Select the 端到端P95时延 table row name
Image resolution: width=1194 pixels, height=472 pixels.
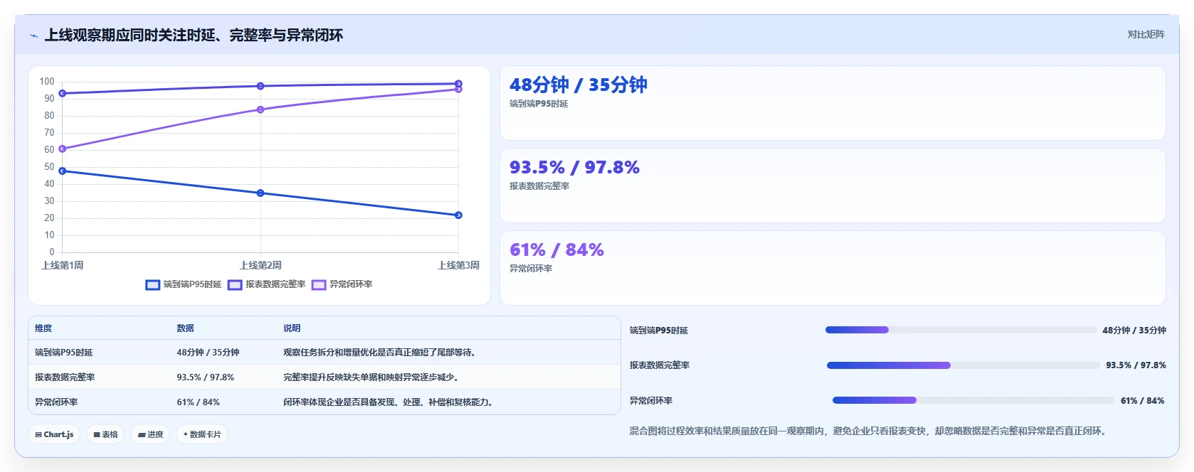(64, 353)
